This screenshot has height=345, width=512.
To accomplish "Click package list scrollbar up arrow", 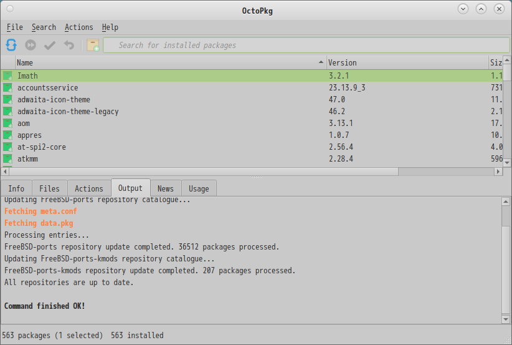I will point(507,60).
